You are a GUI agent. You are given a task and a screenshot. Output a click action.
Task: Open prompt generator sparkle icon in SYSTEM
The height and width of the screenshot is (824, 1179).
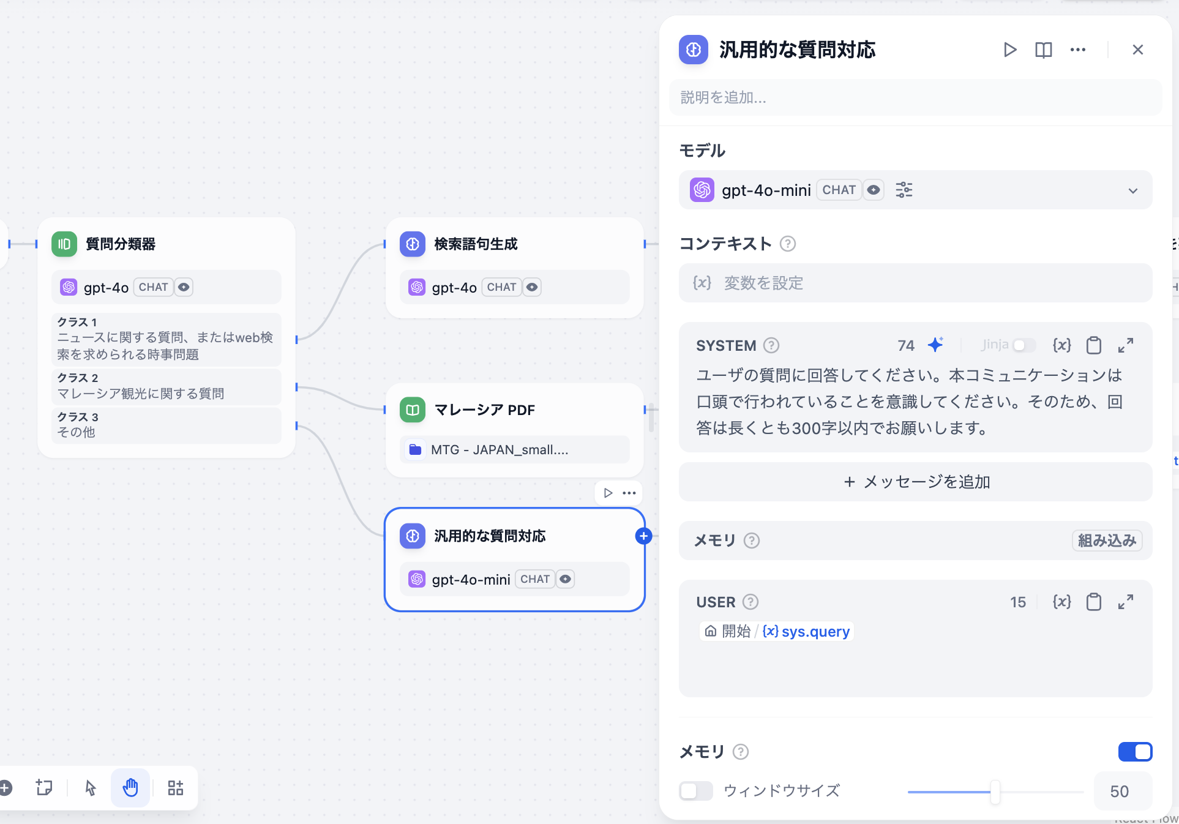[x=935, y=345]
